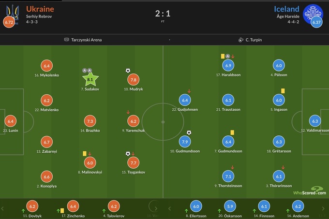Click the goal ball icon above Gudmundsson's 7.9

(x=189, y=132)
